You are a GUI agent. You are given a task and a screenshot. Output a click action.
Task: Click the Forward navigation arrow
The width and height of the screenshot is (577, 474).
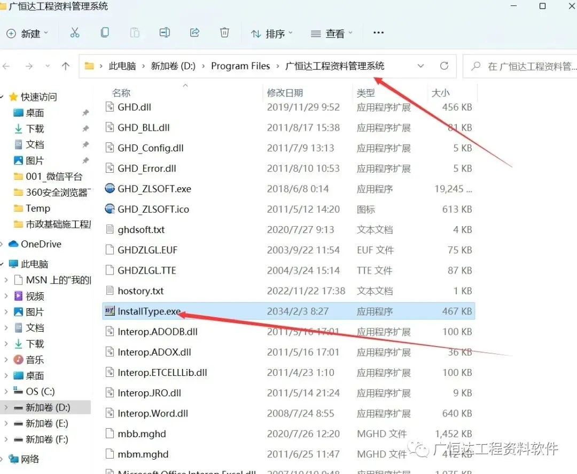pyautogui.click(x=29, y=66)
